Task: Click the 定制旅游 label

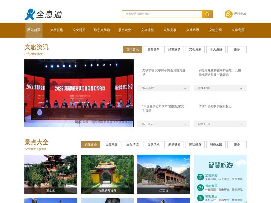Action: click(x=211, y=176)
